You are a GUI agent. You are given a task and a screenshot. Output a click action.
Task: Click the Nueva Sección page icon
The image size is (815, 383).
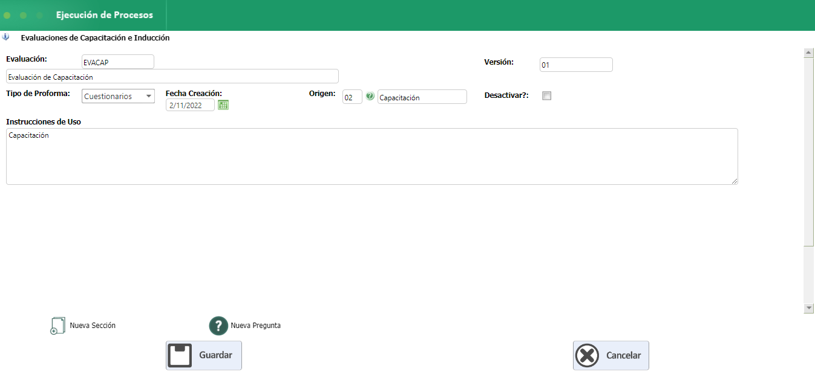[57, 326]
